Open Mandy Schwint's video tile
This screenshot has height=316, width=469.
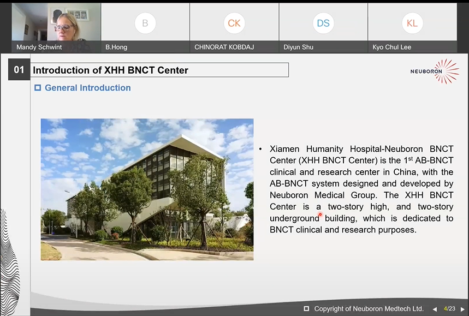[56, 25]
